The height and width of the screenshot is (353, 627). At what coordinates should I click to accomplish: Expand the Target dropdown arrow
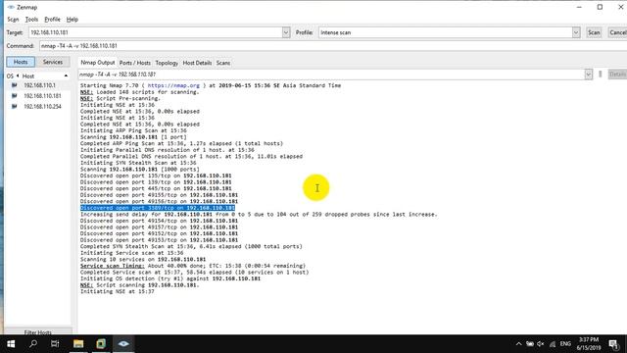click(x=286, y=32)
